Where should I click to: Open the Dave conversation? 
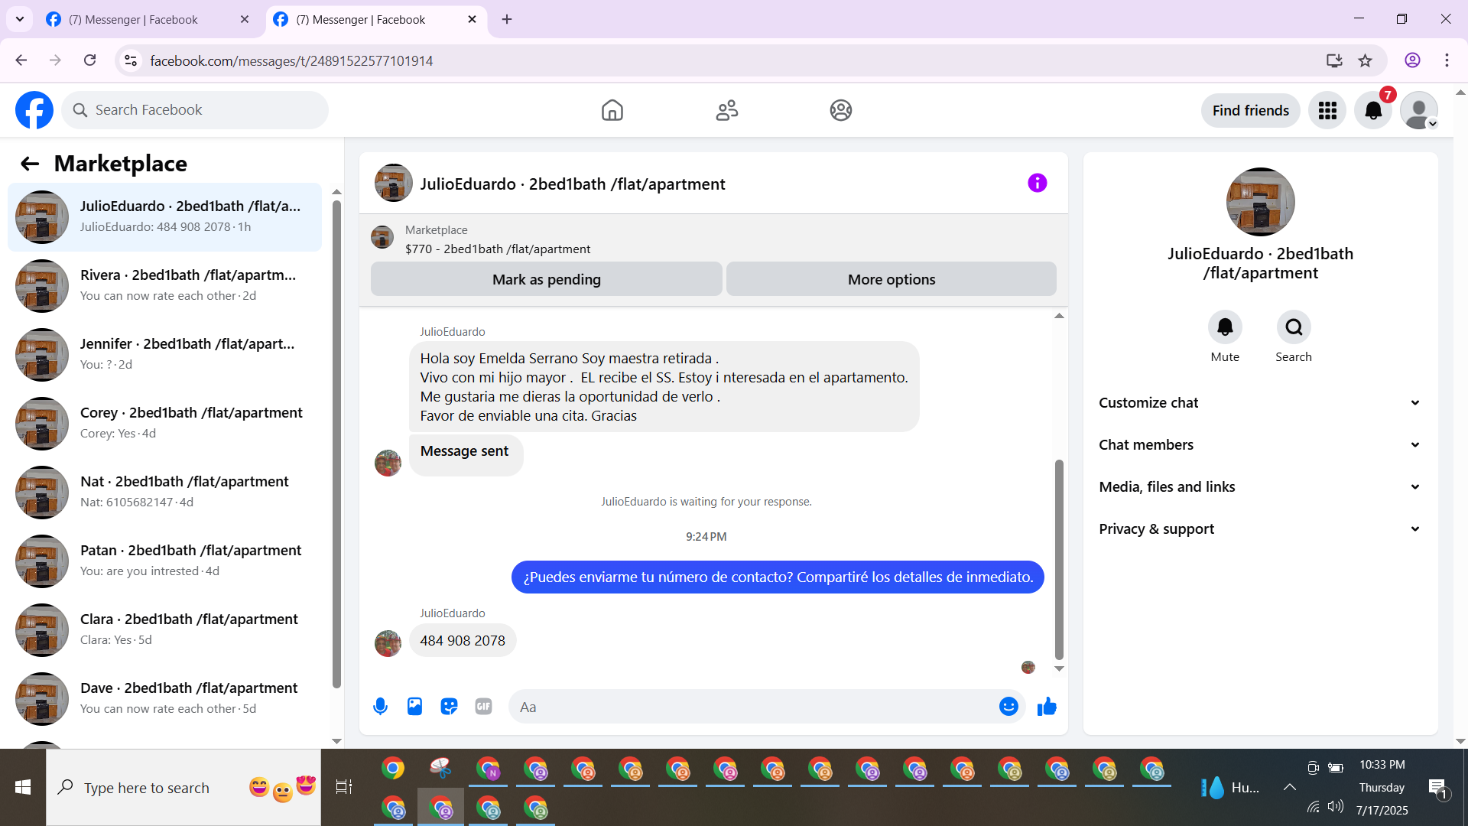[164, 699]
